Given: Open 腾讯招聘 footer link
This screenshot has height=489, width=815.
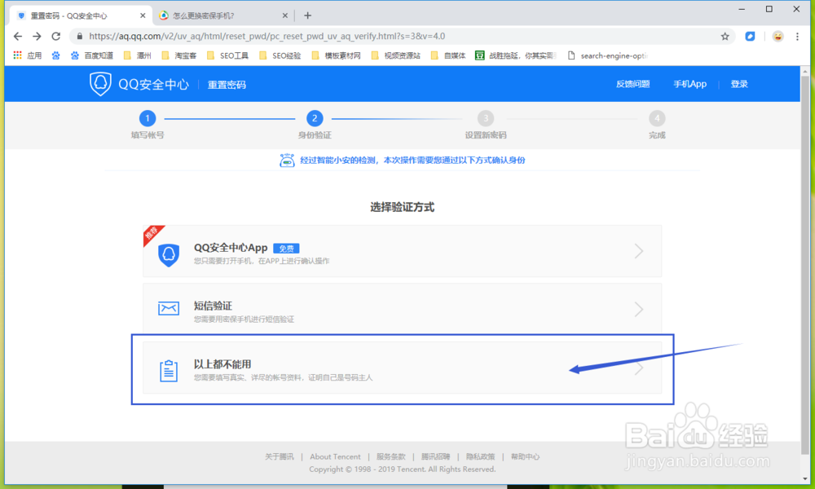Looking at the screenshot, I should (x=435, y=456).
